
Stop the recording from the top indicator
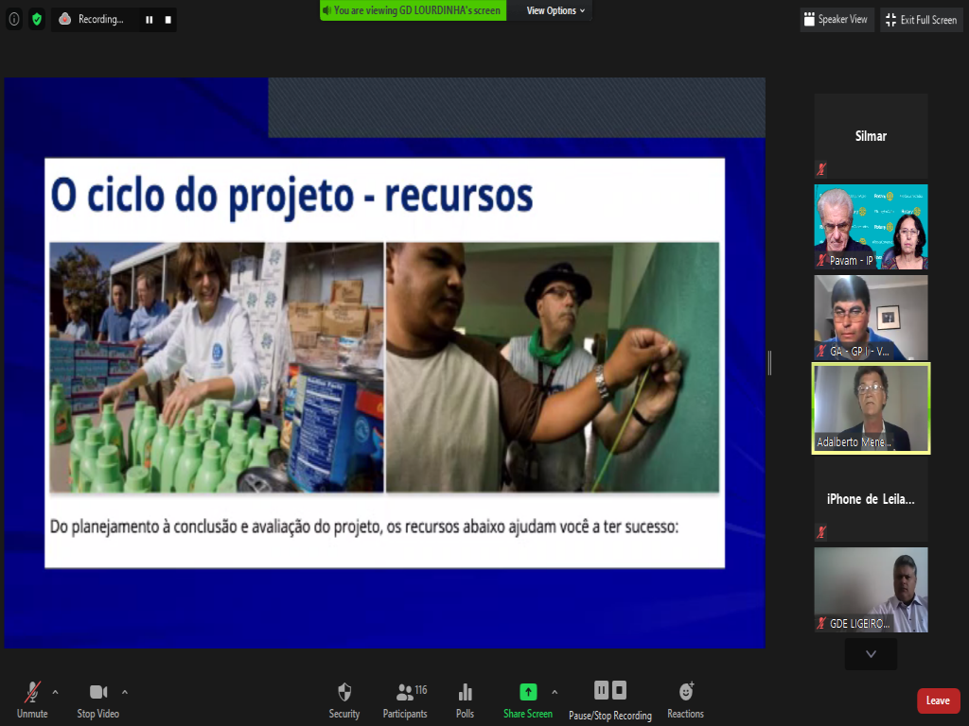coord(167,20)
